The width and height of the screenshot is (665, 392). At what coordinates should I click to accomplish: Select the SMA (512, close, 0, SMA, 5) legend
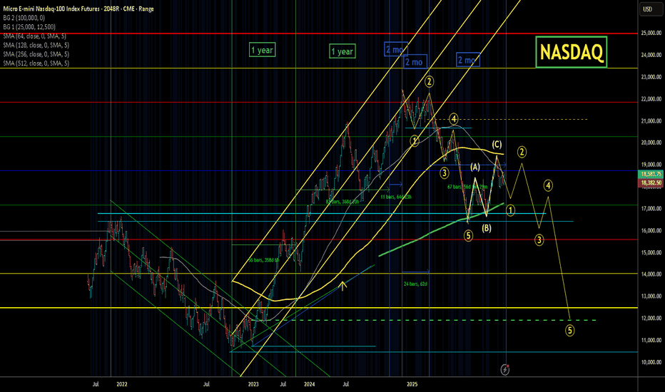click(x=36, y=63)
